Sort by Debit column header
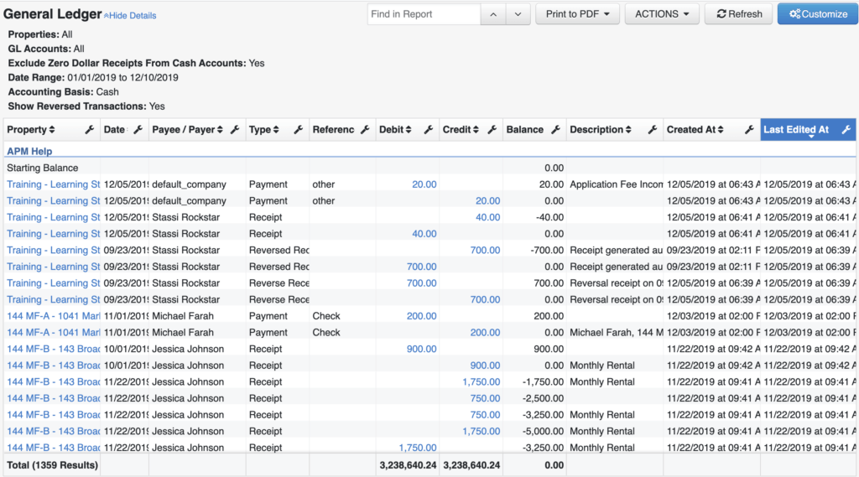Viewport: 859px width, 477px height. [x=395, y=130]
